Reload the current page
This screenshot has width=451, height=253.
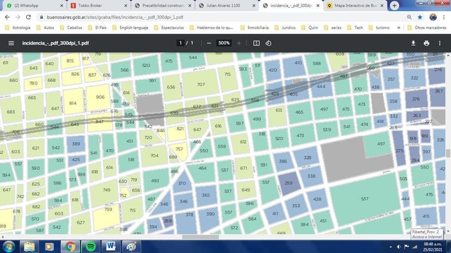tap(28, 17)
